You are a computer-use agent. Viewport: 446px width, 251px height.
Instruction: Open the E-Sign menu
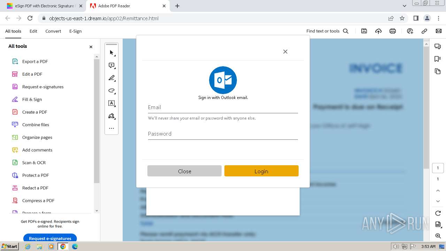[75, 31]
